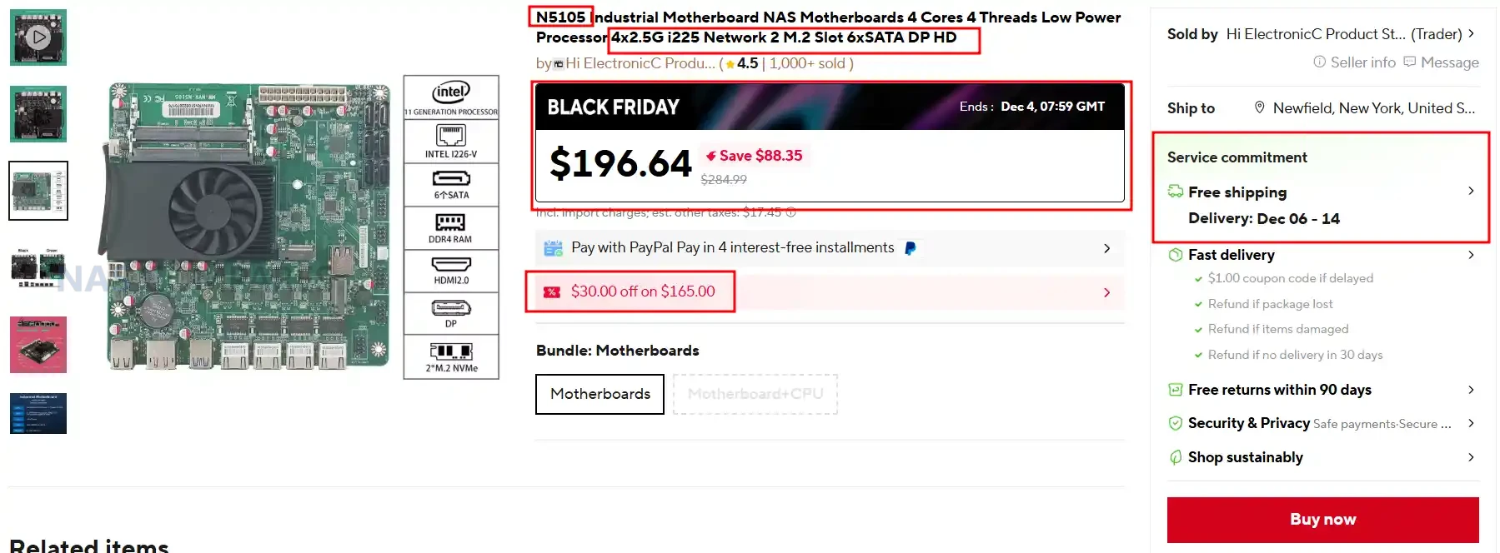Expand the PayPal installments row arrow
This screenshot has height=553, width=1500.
(x=1106, y=248)
